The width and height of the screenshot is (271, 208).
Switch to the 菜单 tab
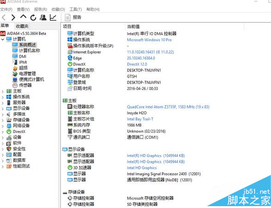tap(5, 26)
